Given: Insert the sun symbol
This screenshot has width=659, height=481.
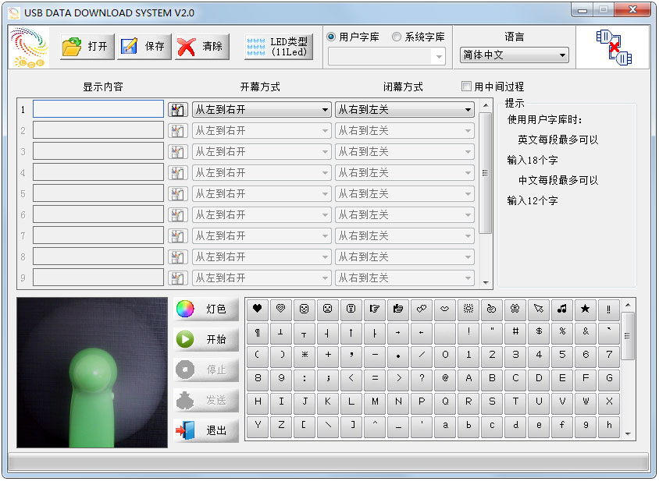Looking at the screenshot, I should pos(468,309).
